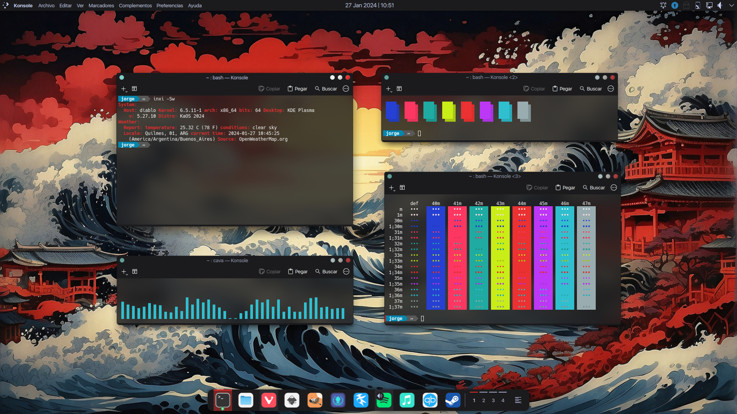Image resolution: width=737 pixels, height=414 pixels.
Task: Click teal window-menu dot in cava Konsole titlebar
Action: tap(122, 260)
